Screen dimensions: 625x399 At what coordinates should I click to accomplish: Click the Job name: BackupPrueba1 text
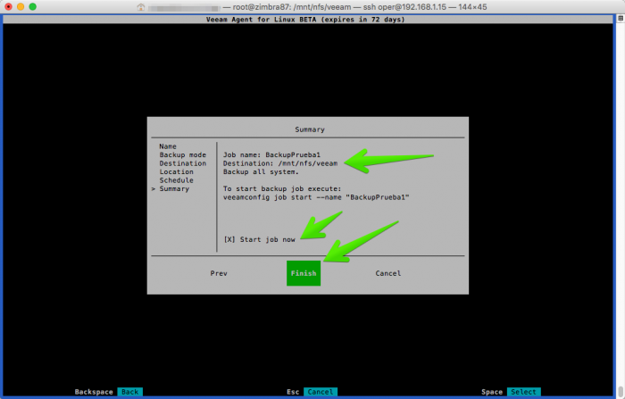(x=271, y=154)
